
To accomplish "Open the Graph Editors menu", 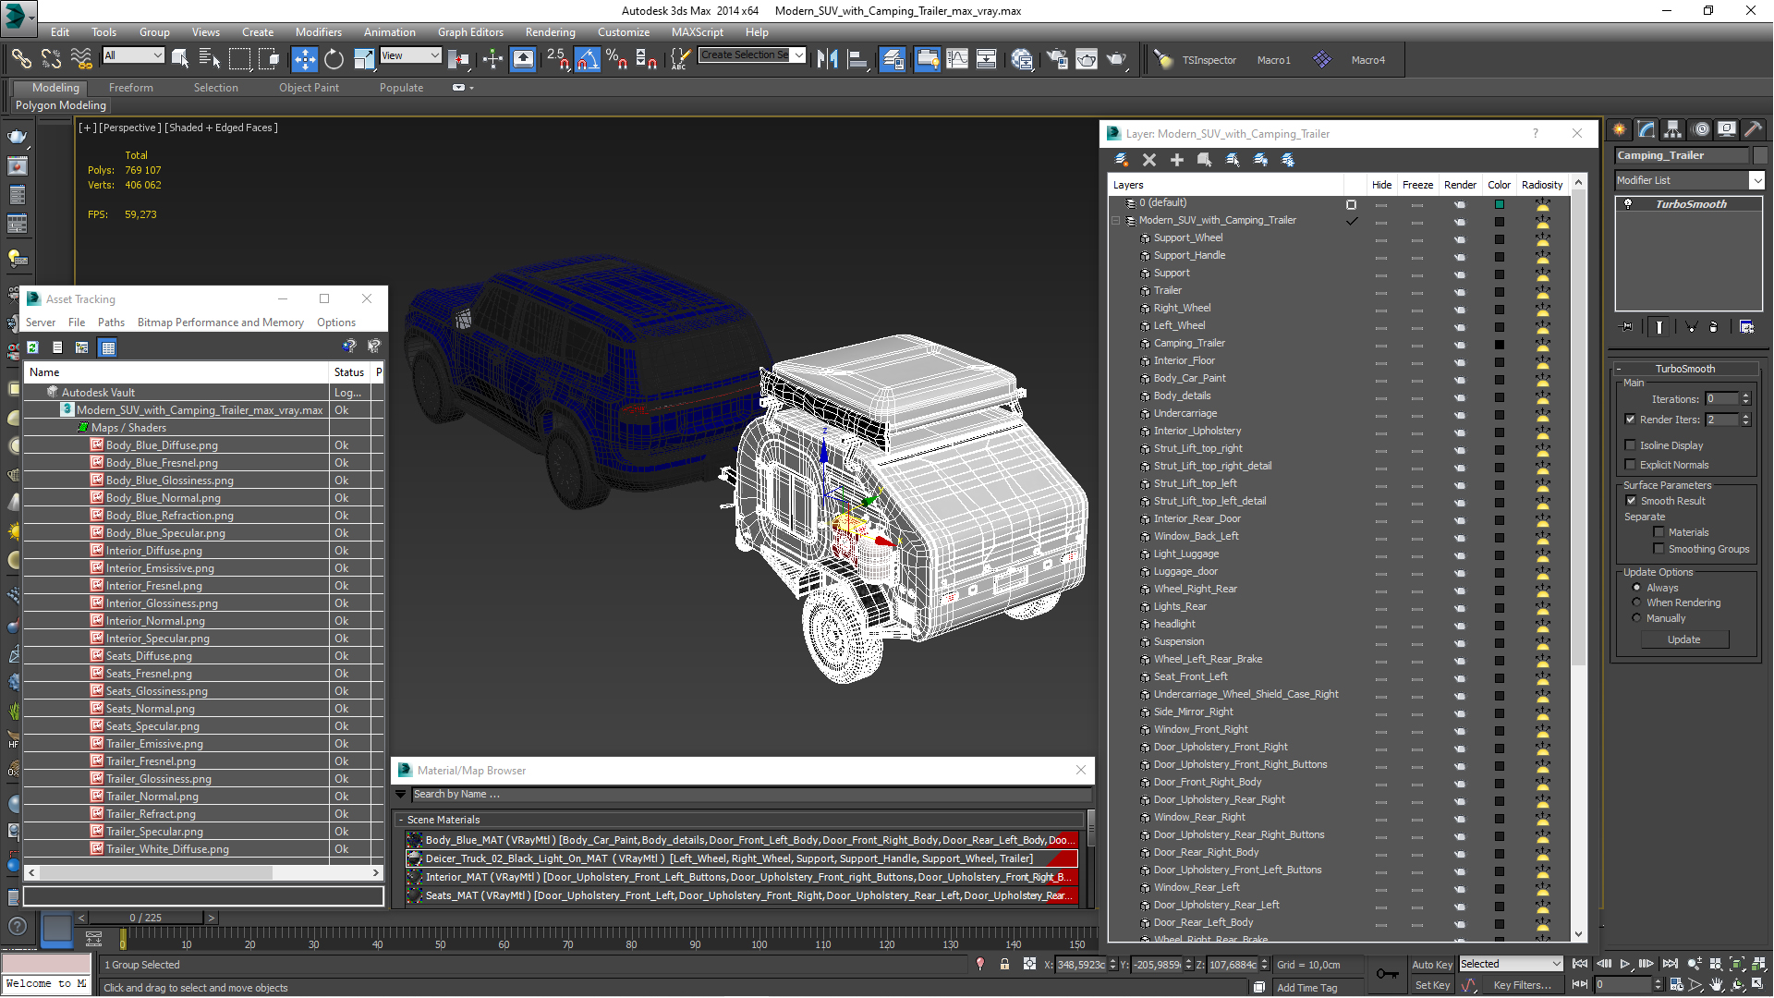I will pos(470,32).
